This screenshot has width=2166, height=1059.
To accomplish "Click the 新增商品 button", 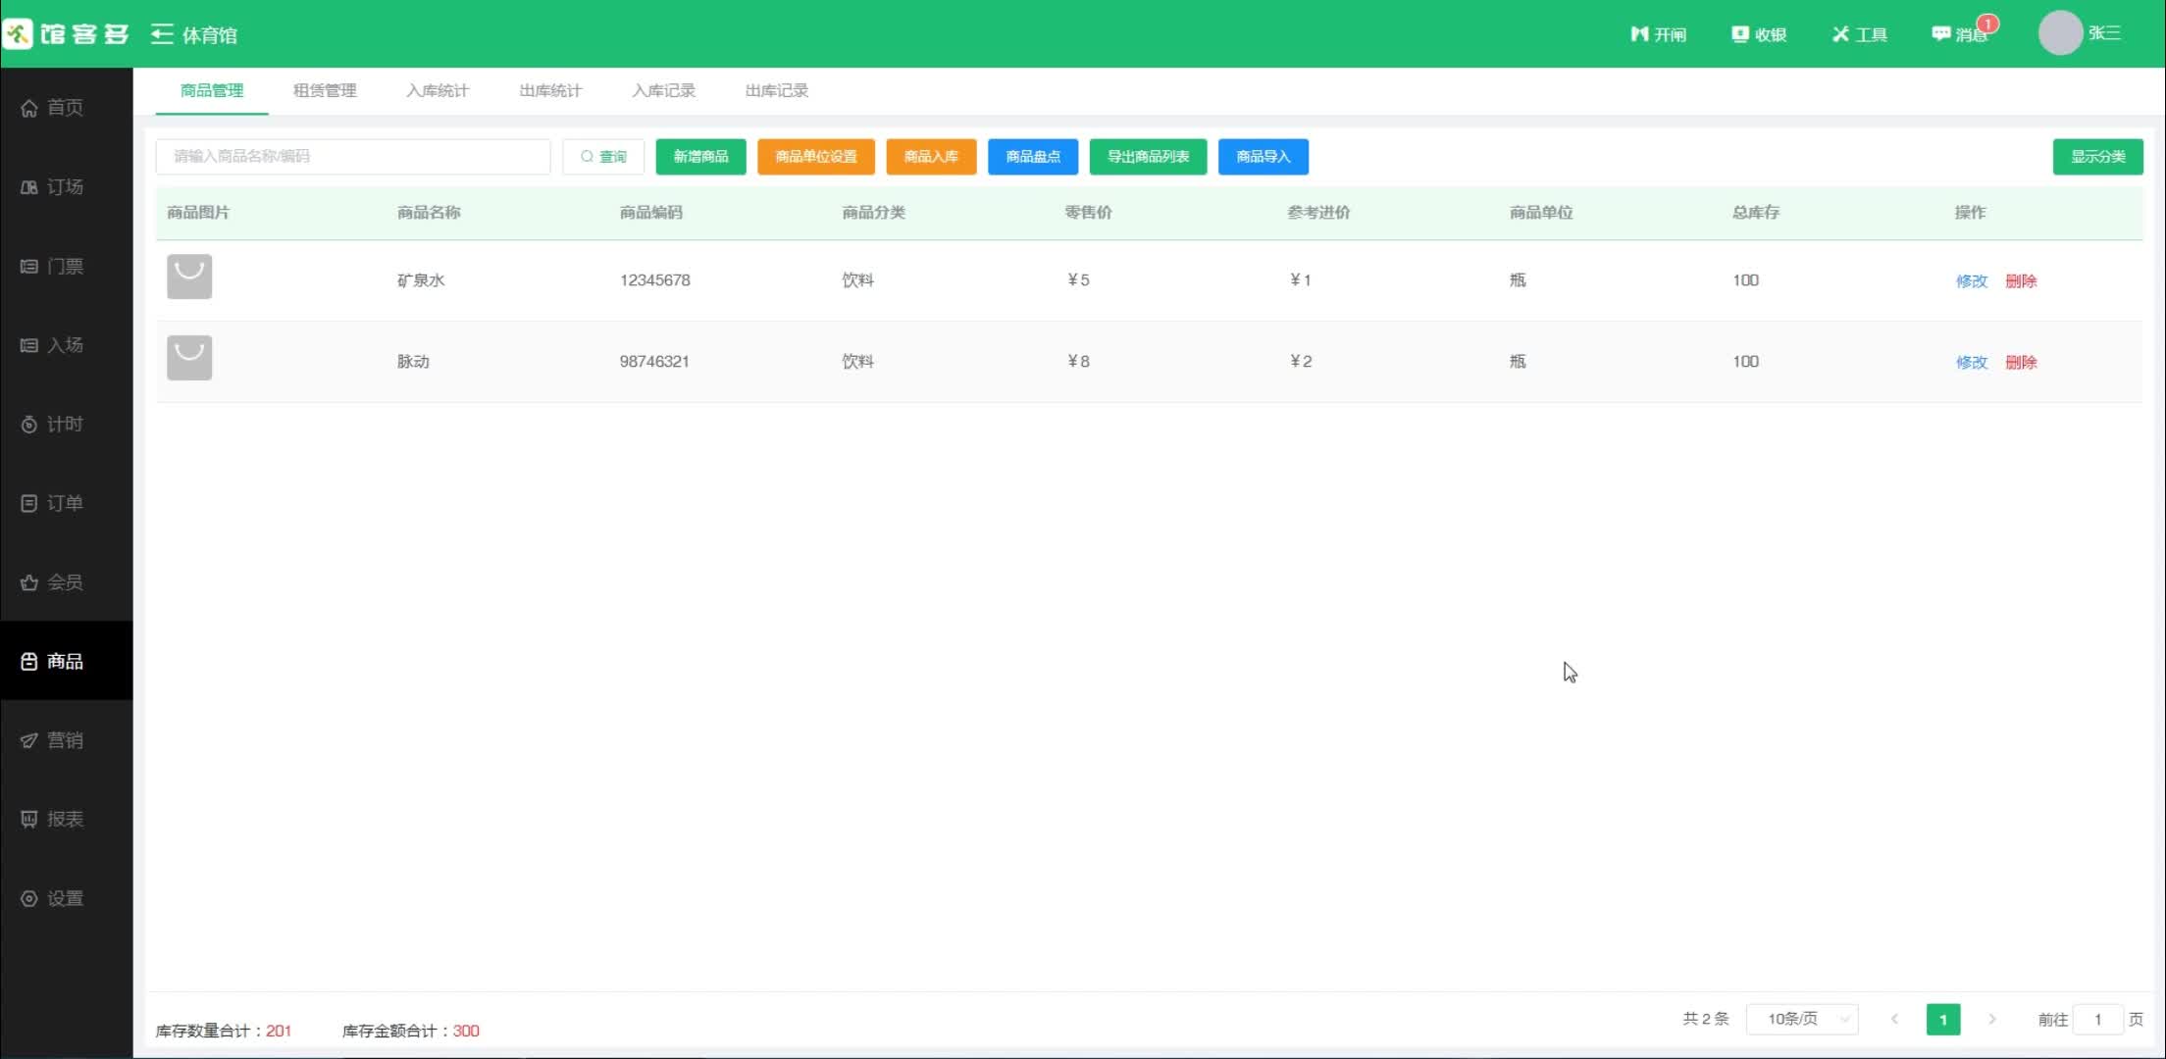I will [x=700, y=157].
